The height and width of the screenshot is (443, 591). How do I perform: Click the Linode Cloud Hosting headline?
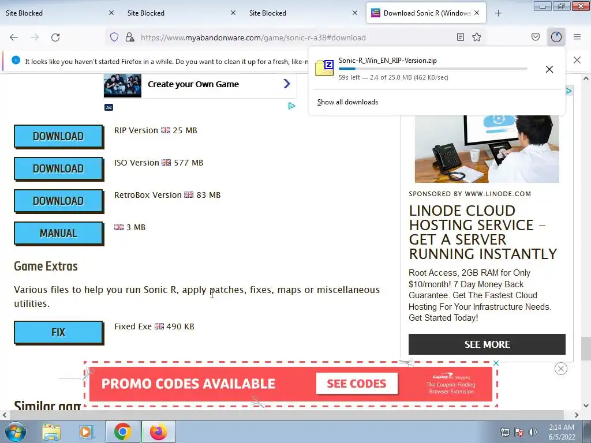pyautogui.click(x=483, y=232)
